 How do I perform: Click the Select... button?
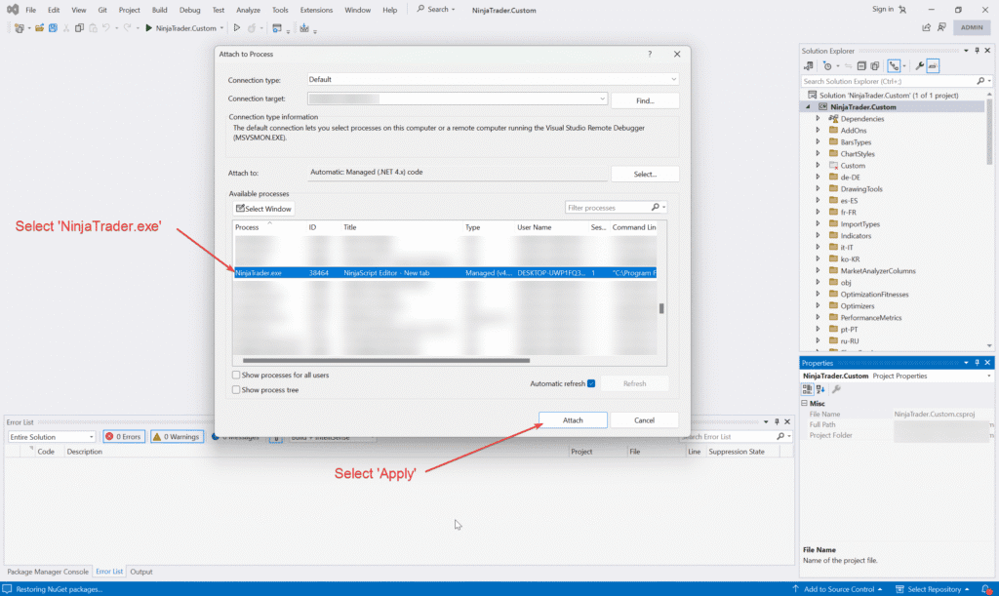(645, 174)
